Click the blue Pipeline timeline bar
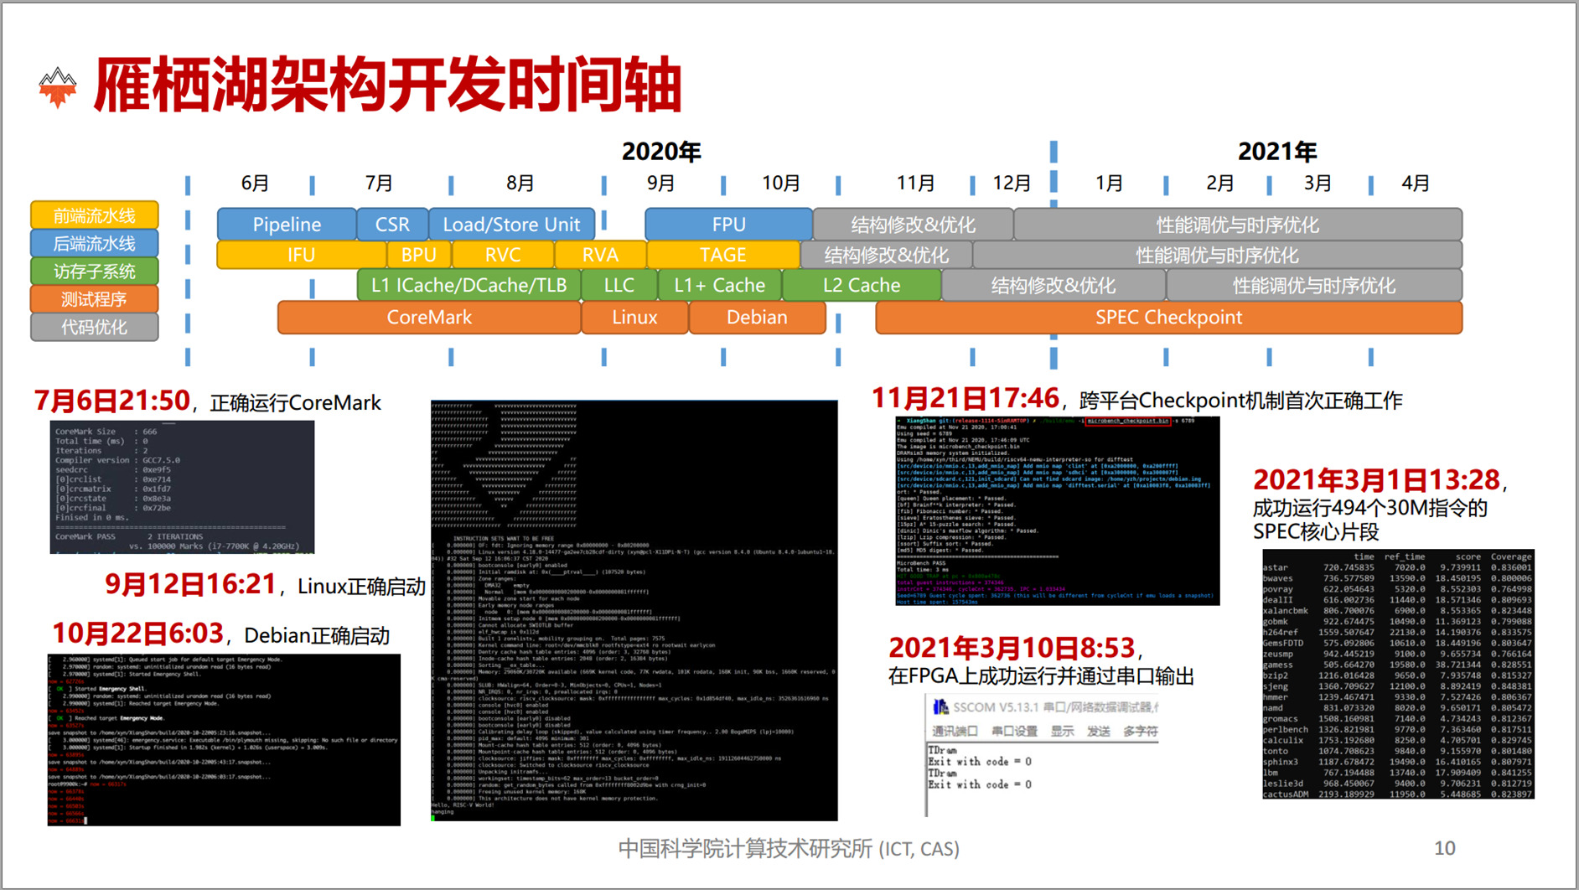1579x890 pixels. [x=287, y=225]
